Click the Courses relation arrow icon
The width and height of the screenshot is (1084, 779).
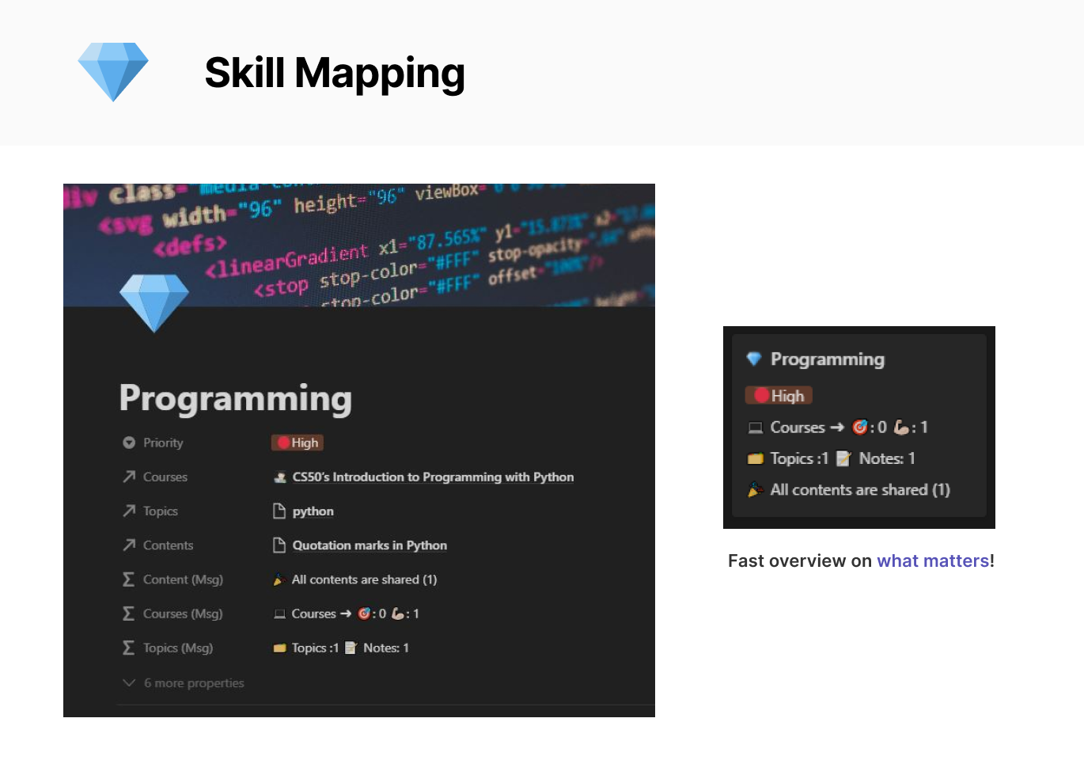129,477
